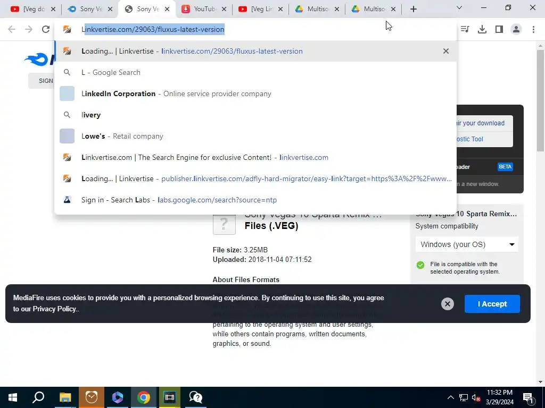Image resolution: width=545 pixels, height=408 pixels.
Task: Open the notification center icon
Action: pyautogui.click(x=528, y=397)
